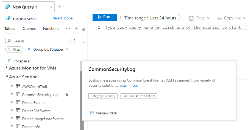
Task: Expand the DeviceEvents table
Action: (x=12, y=102)
